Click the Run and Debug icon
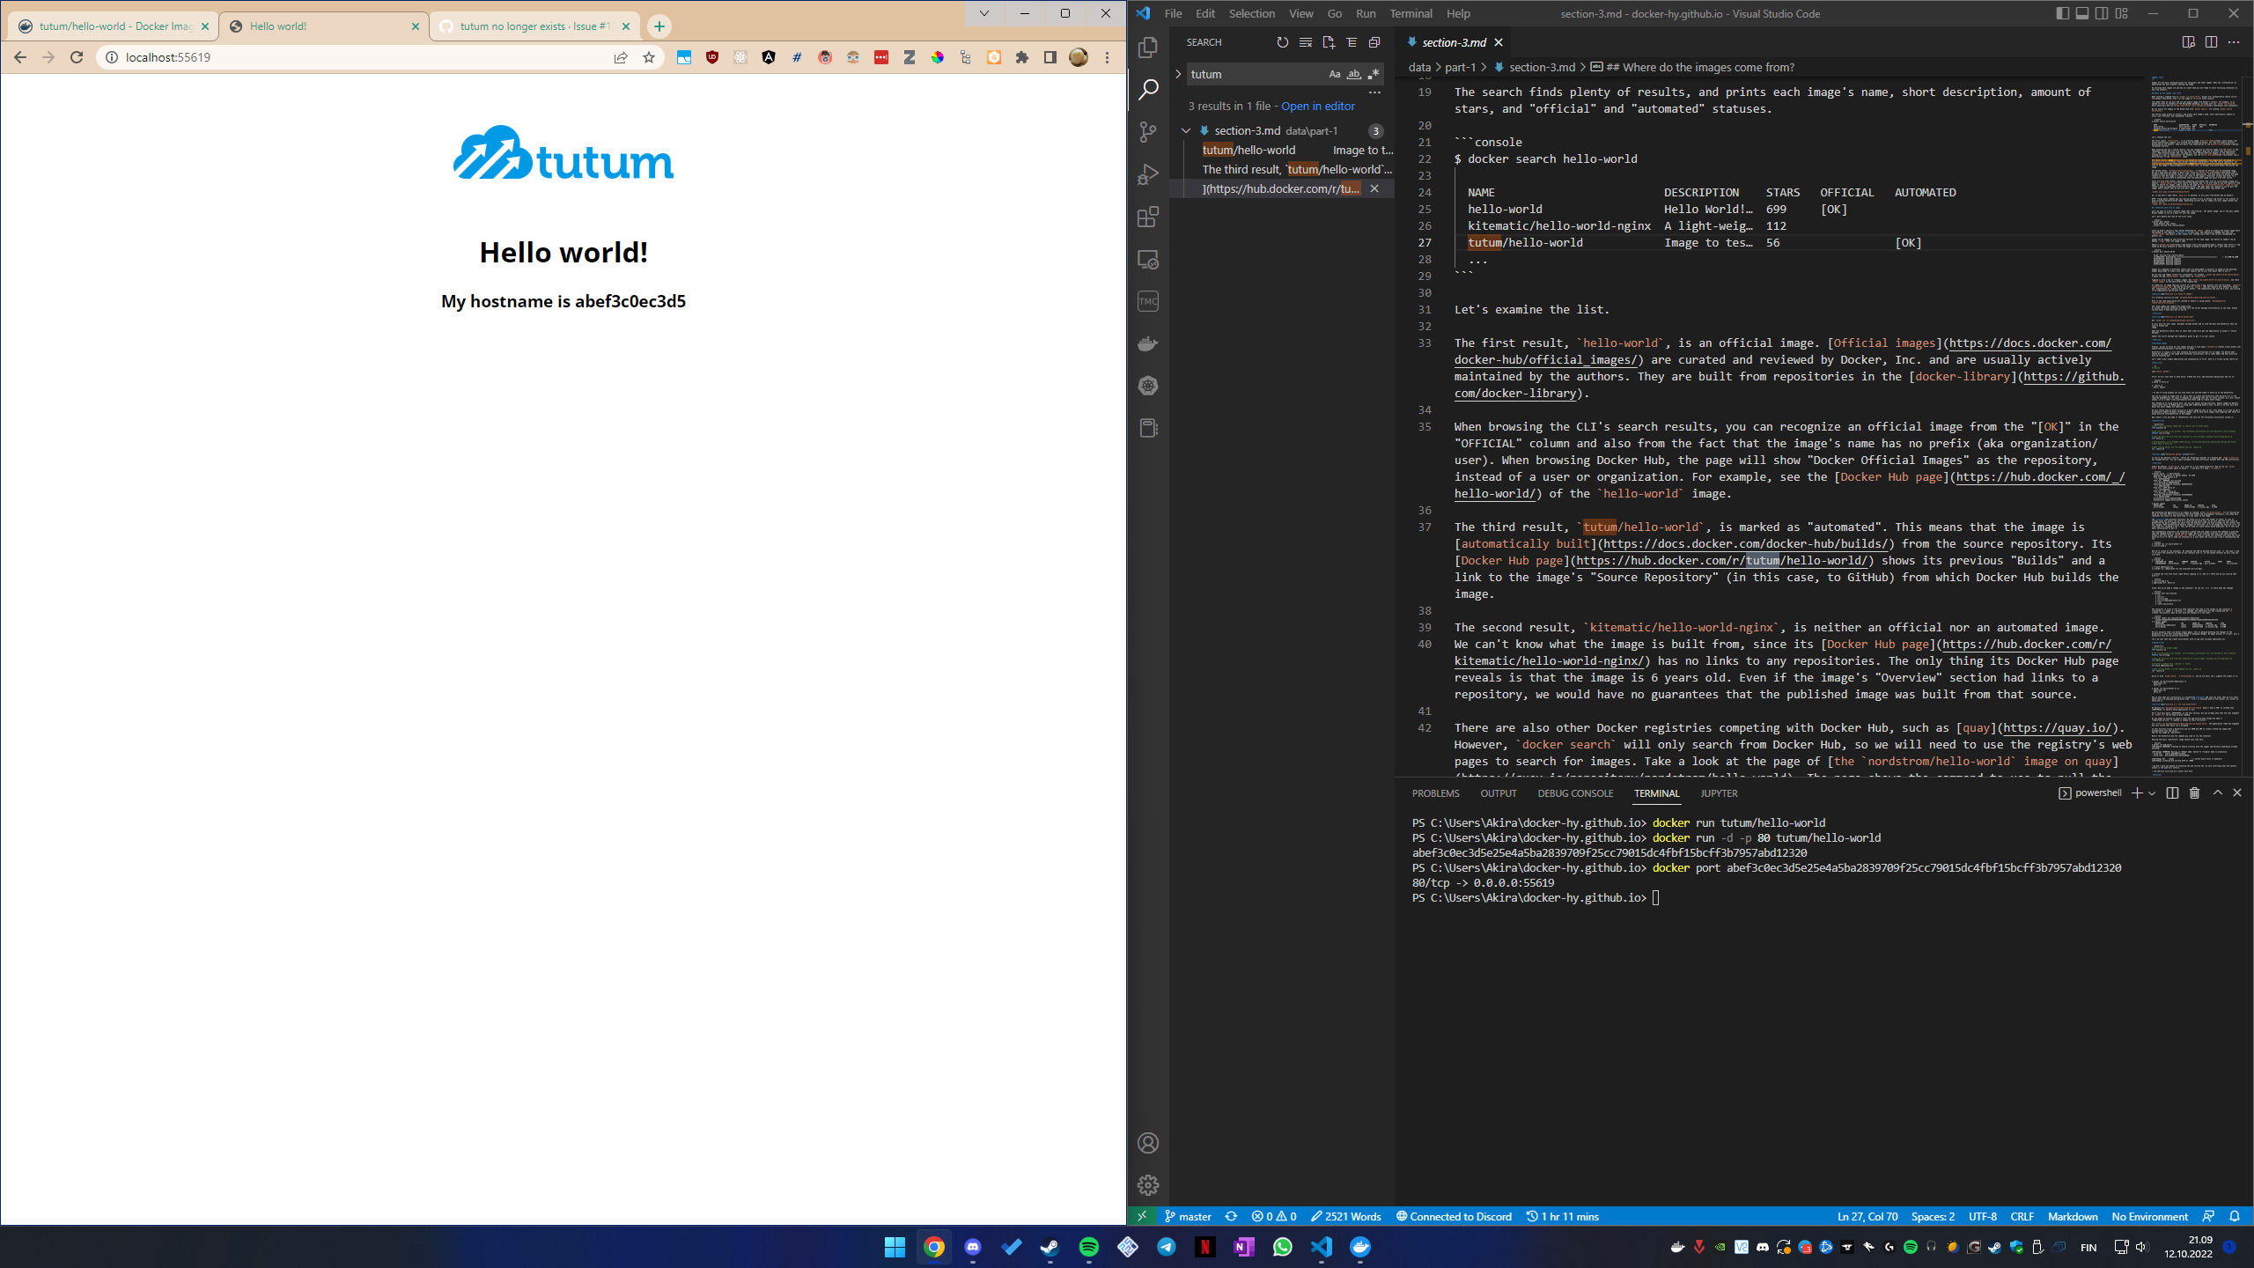 [x=1148, y=174]
